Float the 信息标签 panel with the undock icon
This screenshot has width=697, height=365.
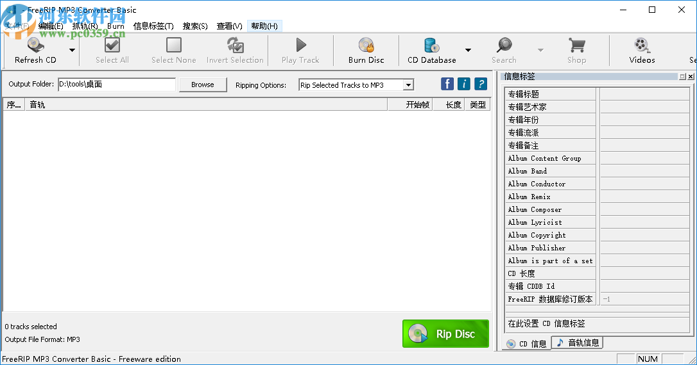coord(682,77)
